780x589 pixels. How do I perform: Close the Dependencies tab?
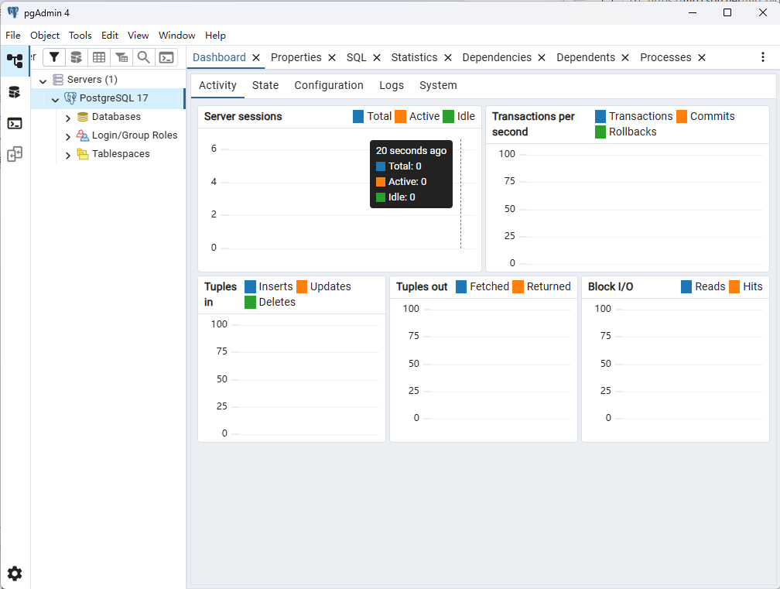click(542, 58)
